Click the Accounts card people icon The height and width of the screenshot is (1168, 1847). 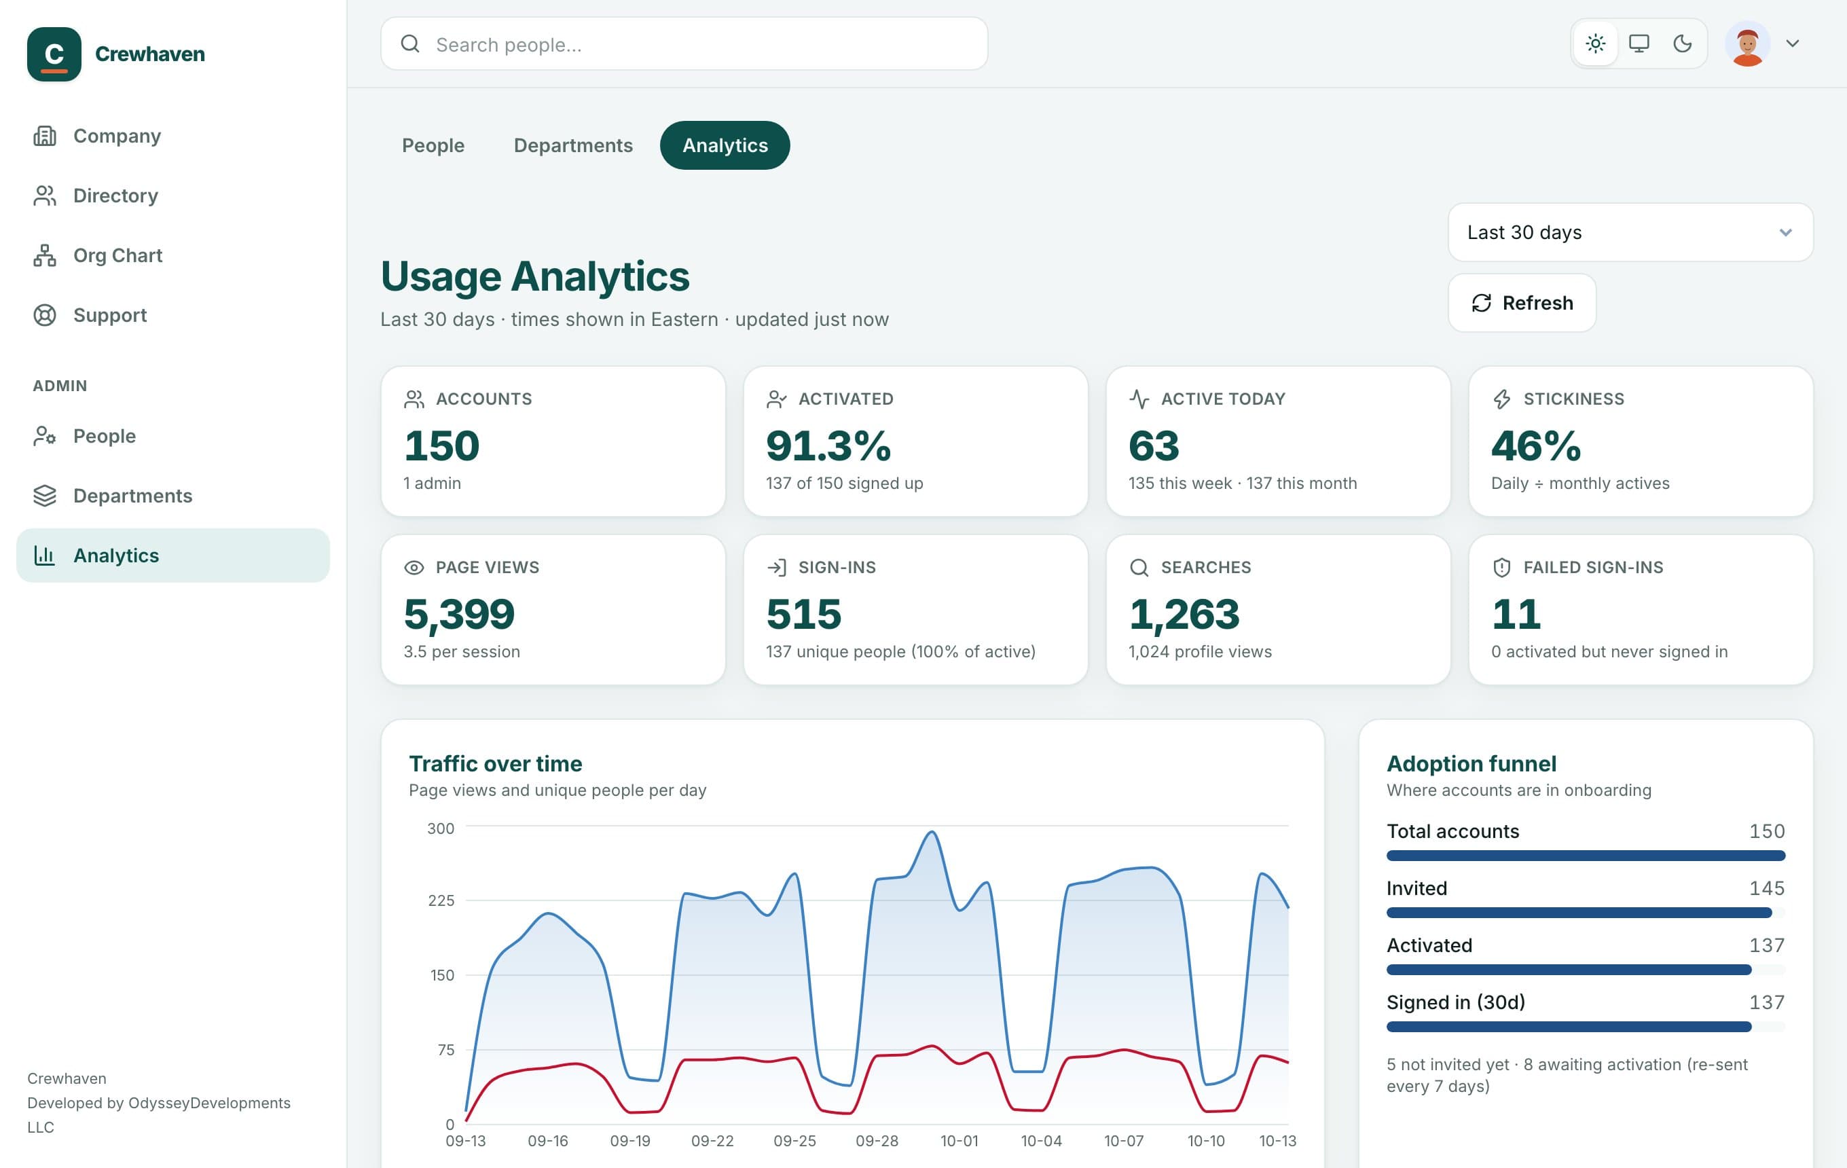coord(414,399)
